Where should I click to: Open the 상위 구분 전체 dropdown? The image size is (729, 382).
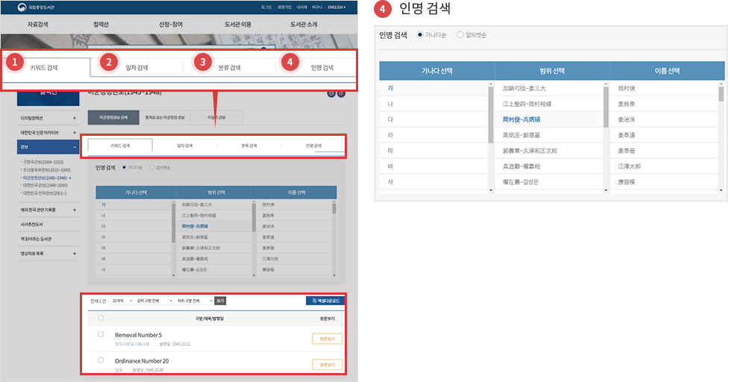(149, 301)
